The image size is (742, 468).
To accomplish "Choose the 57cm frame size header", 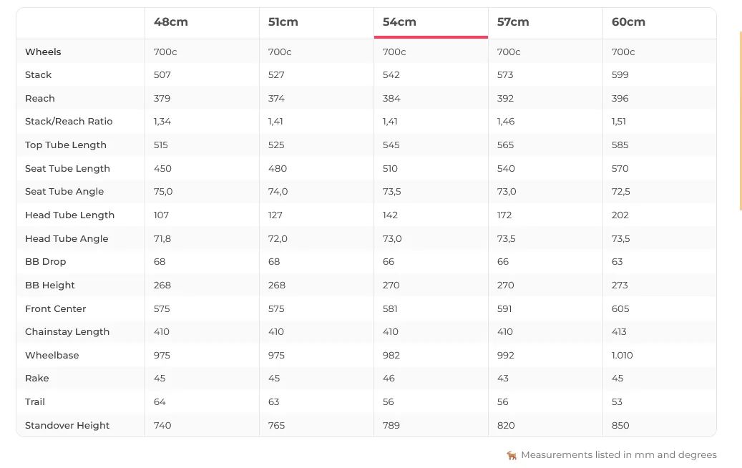I will tap(513, 22).
